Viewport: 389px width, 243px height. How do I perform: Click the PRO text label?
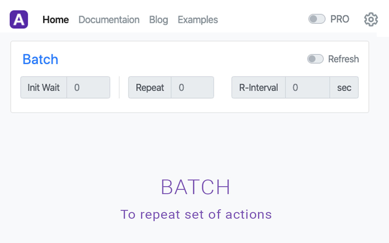pos(339,19)
